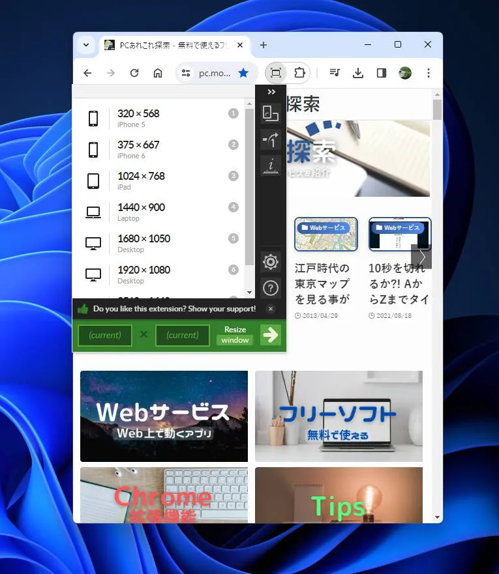Reload the page

pos(134,73)
